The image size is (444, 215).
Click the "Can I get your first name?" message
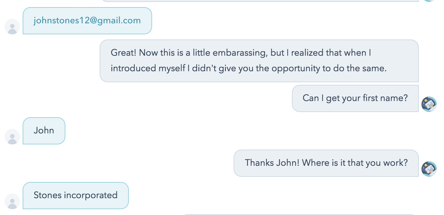coord(355,98)
